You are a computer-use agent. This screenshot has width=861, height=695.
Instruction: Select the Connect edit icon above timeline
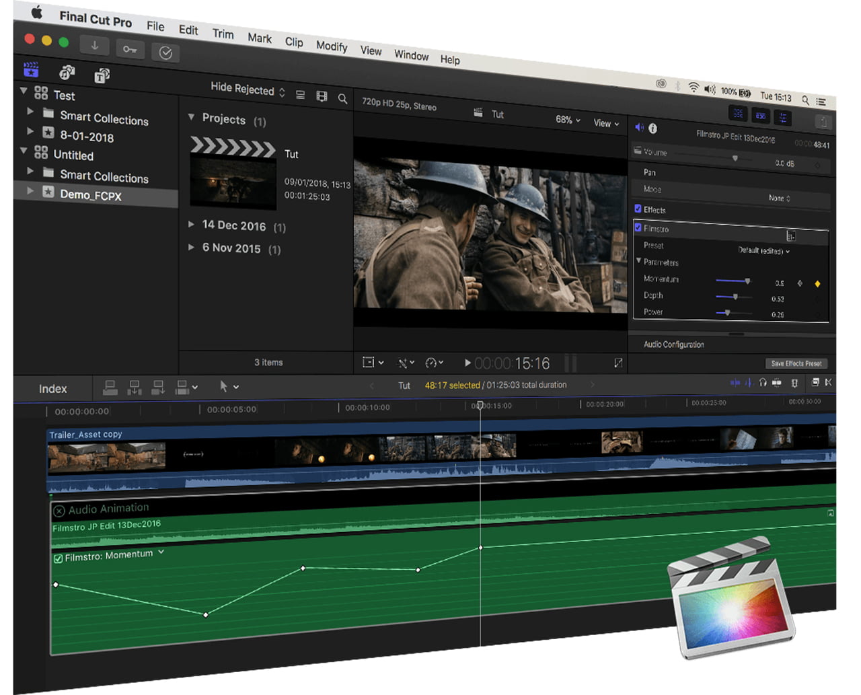click(x=109, y=388)
